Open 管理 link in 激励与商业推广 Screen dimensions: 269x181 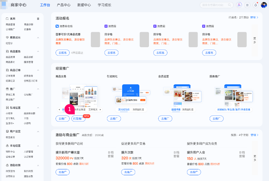tap(255, 135)
